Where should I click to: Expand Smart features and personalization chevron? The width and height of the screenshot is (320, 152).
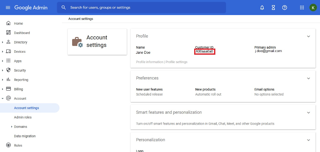click(308, 113)
